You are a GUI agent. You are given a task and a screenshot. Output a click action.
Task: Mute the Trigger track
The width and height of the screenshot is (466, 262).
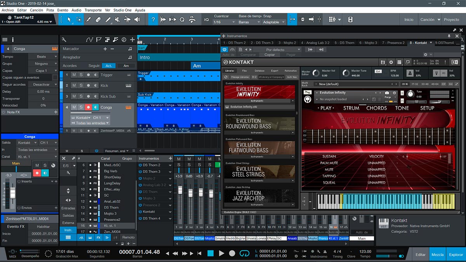coord(74,75)
